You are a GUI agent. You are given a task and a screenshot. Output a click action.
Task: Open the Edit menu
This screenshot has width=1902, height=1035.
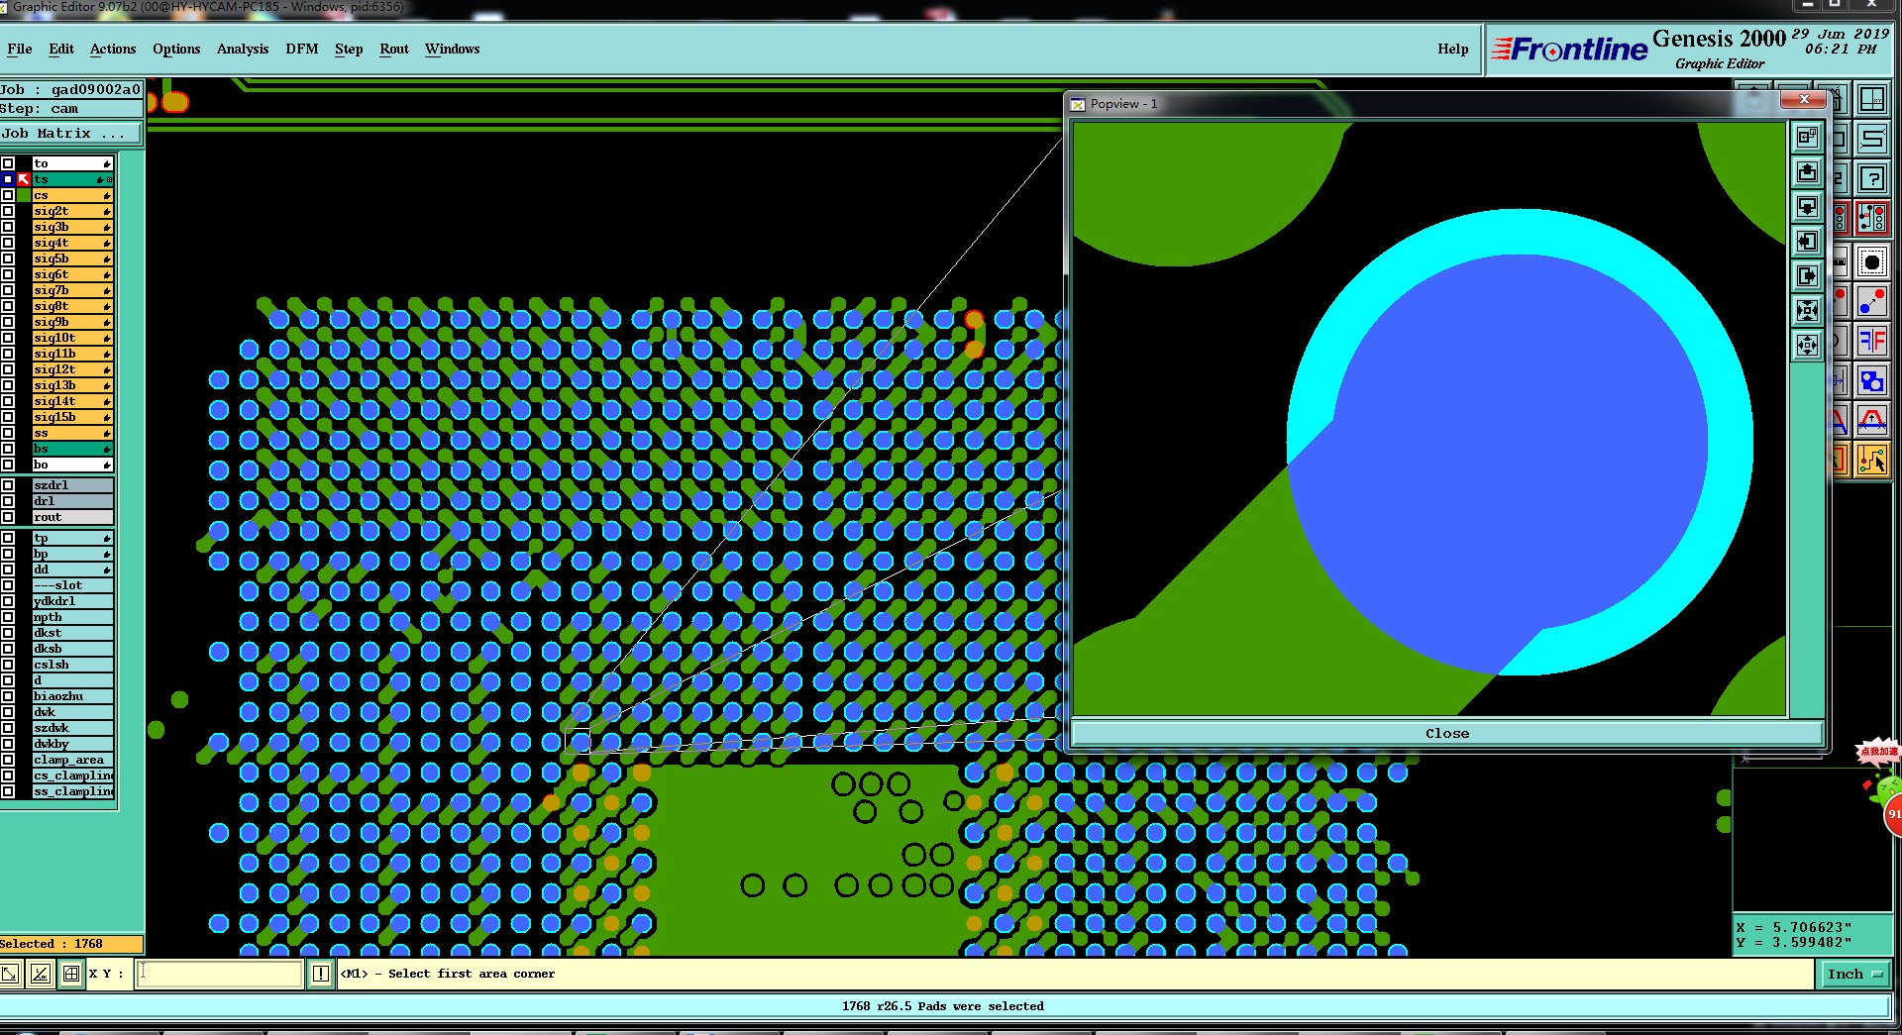(61, 49)
